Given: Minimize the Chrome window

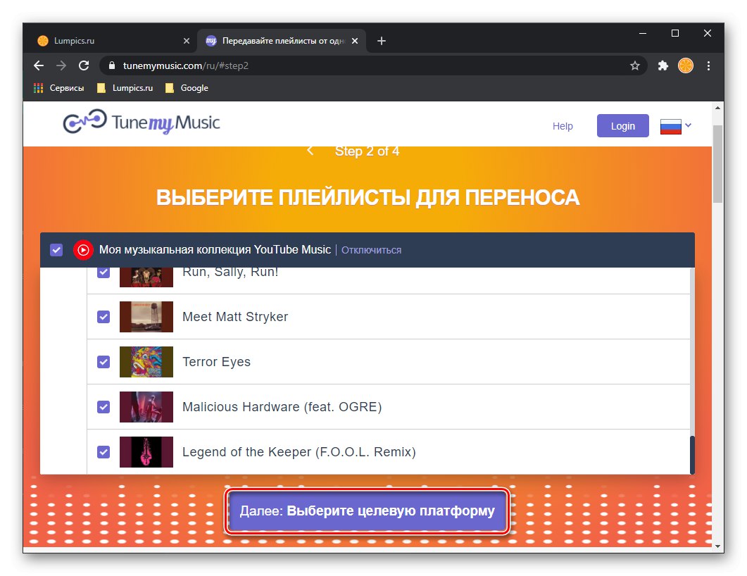Looking at the screenshot, I should click(643, 33).
